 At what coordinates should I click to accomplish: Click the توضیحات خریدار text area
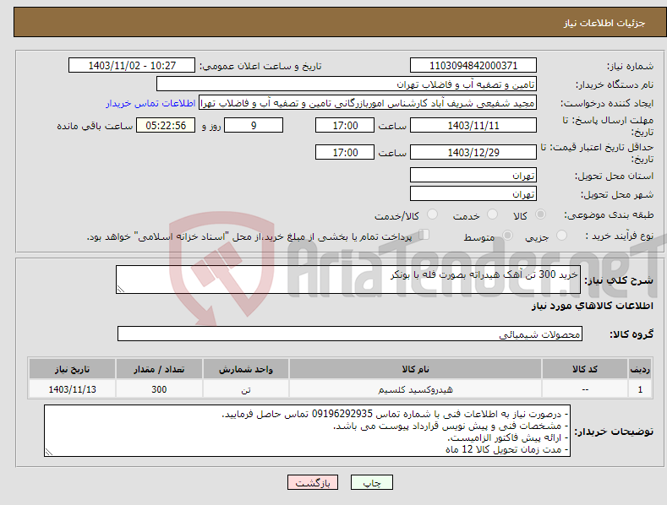pos(307,431)
